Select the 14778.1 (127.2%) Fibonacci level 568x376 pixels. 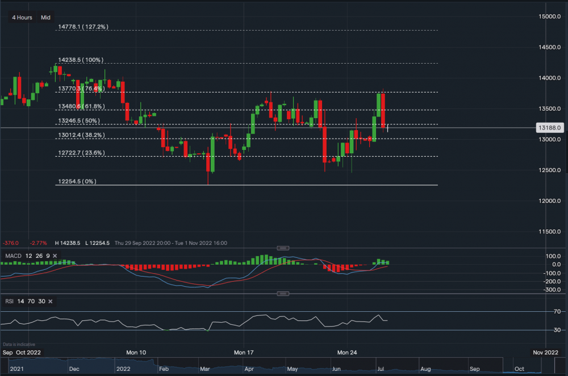pos(83,27)
